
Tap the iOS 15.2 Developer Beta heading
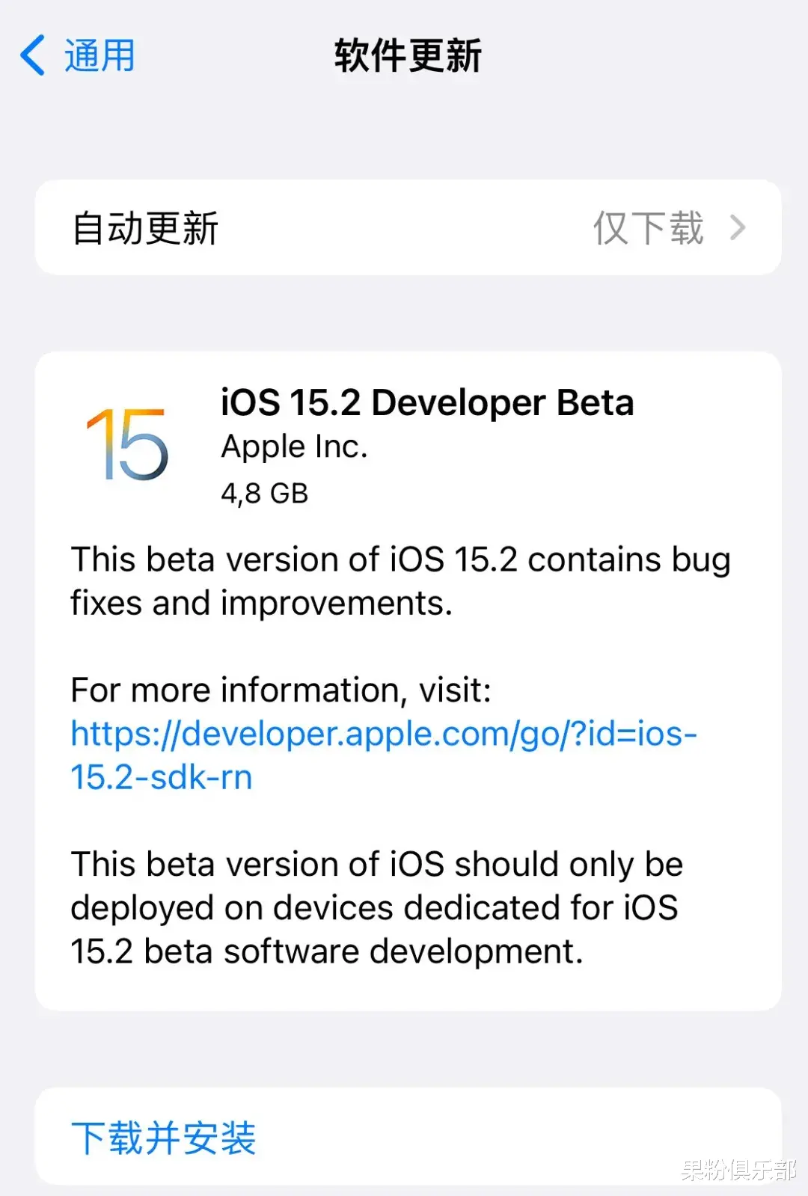(x=426, y=402)
